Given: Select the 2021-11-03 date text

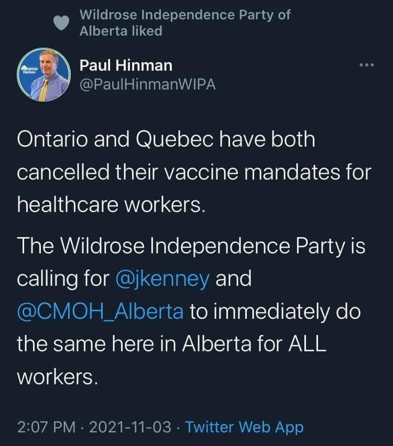Looking at the screenshot, I should pos(132,427).
